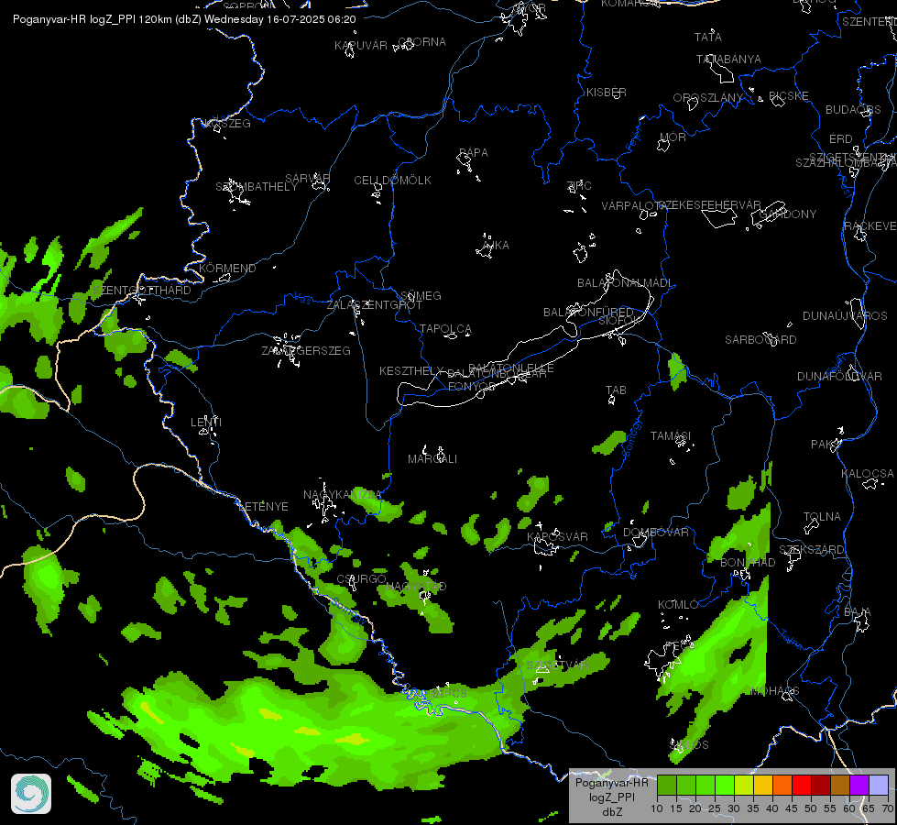
Task: Click the NAGYKANIZSA city label
Action: click(342, 494)
